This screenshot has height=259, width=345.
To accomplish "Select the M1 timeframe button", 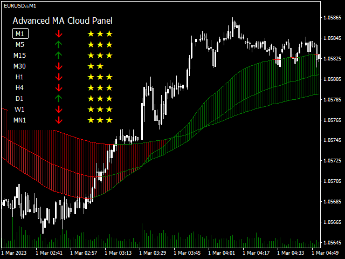I will pyautogui.click(x=20, y=33).
